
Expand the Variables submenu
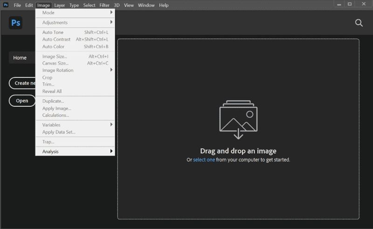[x=75, y=125]
